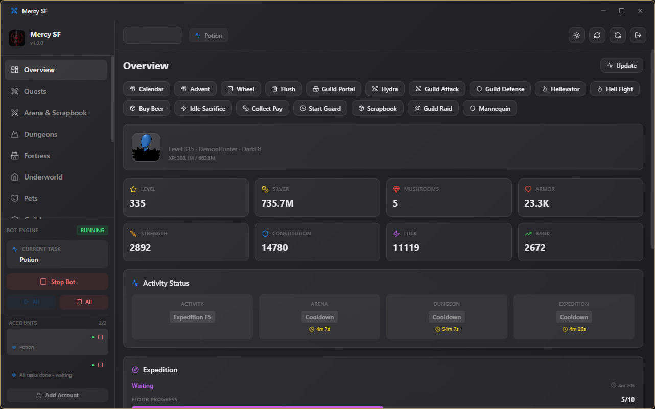This screenshot has height=409, width=655.
Task: Click the Guild Raid button
Action: [433, 108]
